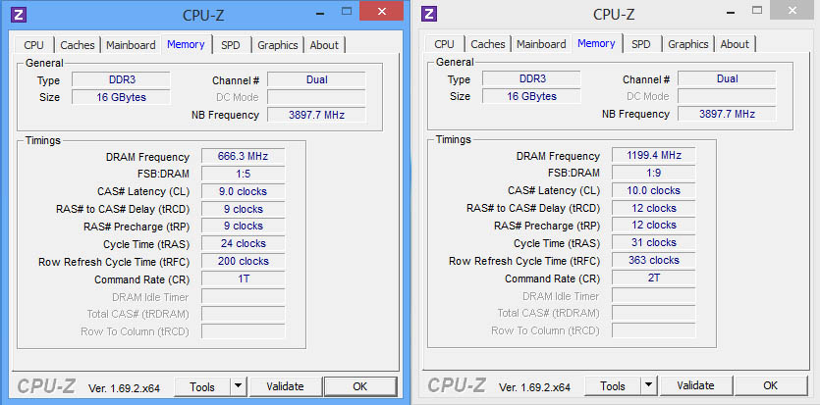This screenshot has height=405, width=820.
Task: Open the CPU tab in left window
Action: pos(34,45)
